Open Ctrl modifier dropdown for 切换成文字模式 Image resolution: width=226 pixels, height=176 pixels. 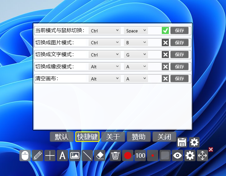pyautogui.click(x=105, y=54)
